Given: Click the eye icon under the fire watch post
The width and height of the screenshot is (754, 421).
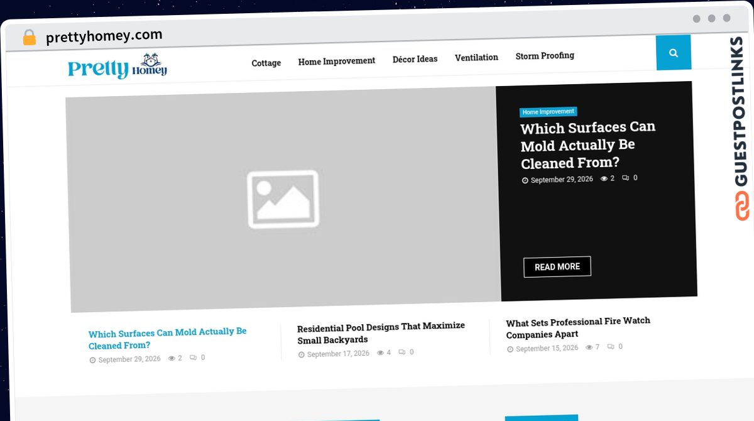Looking at the screenshot, I should [589, 347].
